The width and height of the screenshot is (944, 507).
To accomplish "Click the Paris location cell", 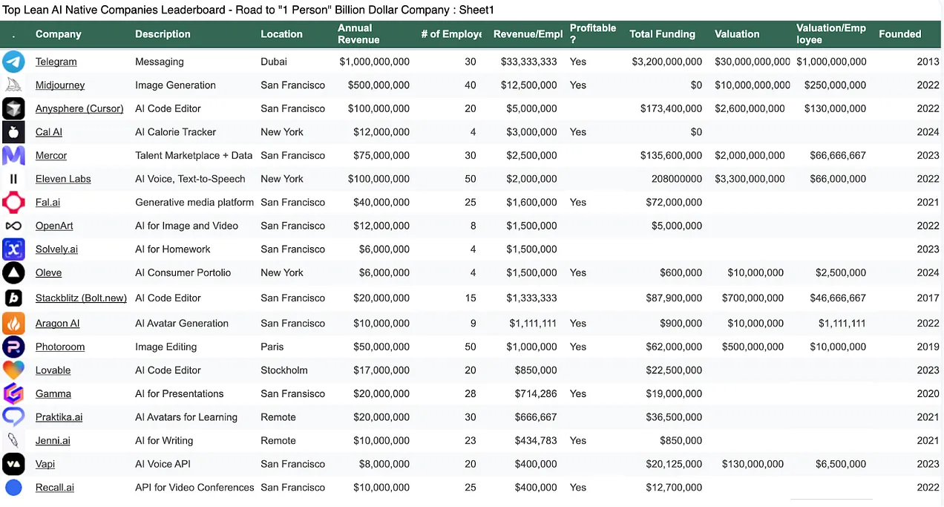I will [x=272, y=347].
